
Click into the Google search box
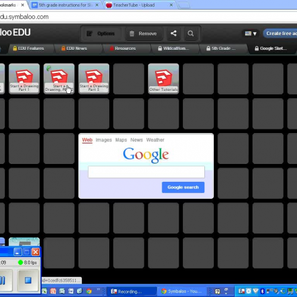[x=146, y=172]
